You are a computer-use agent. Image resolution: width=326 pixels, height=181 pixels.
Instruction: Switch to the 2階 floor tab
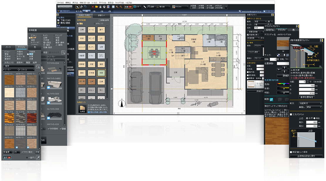click(94, 11)
